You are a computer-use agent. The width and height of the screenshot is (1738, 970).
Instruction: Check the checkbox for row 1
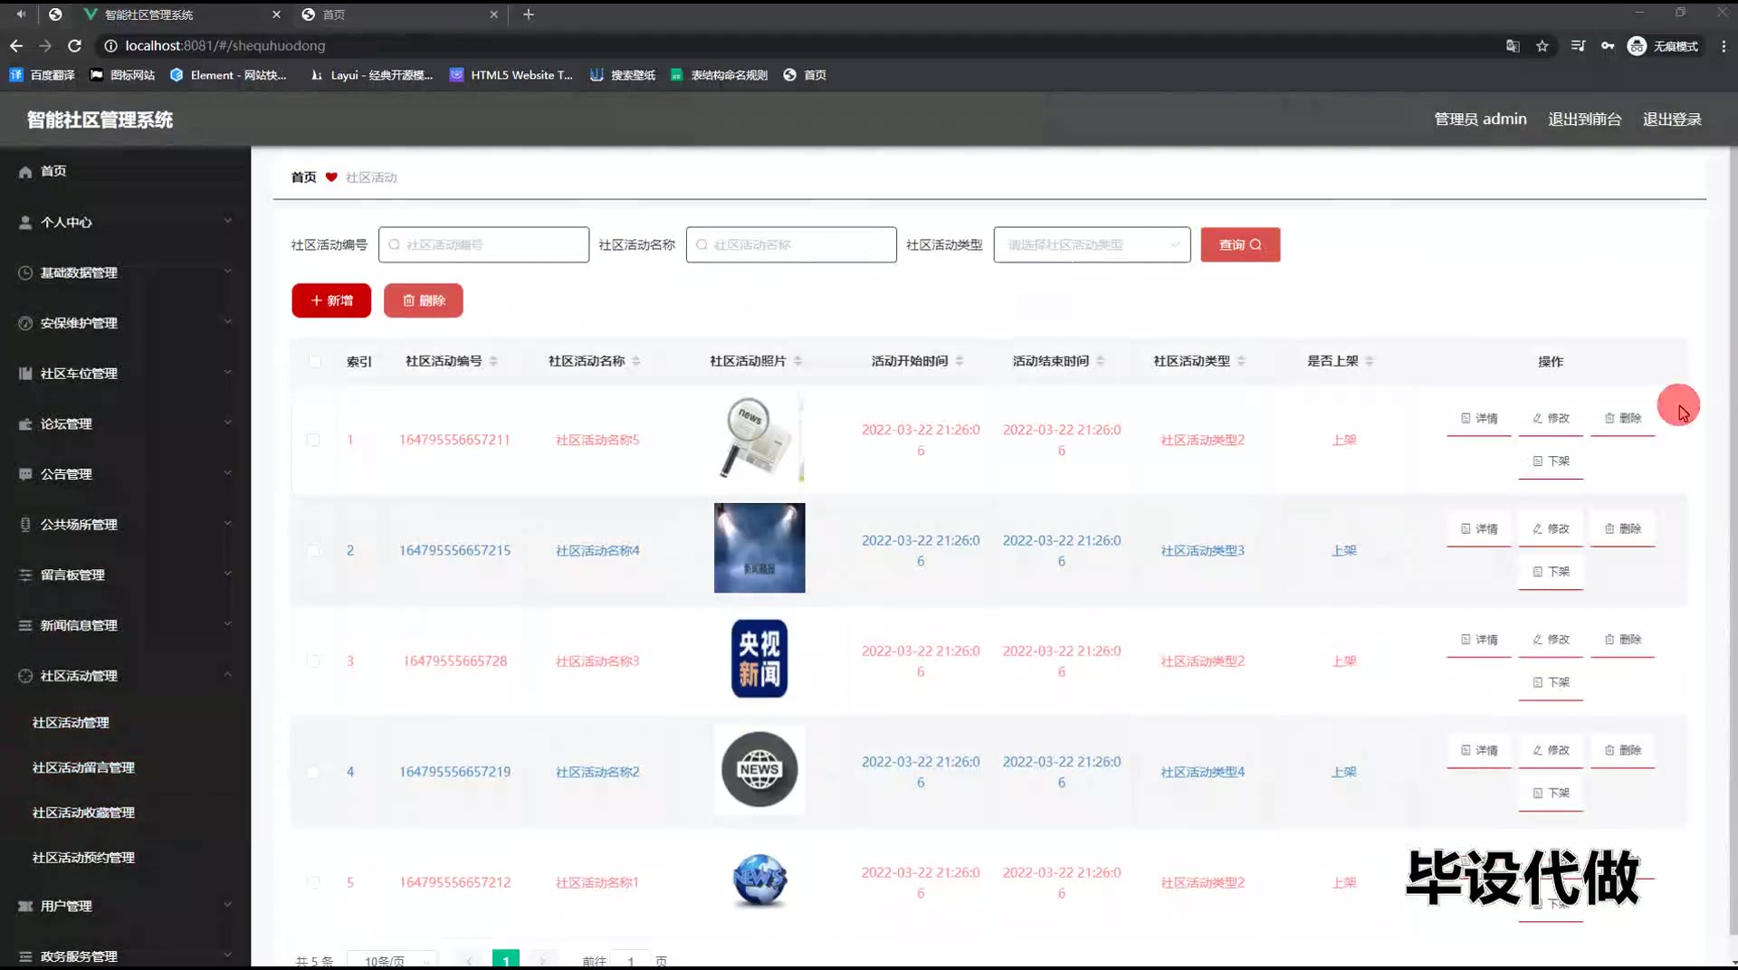point(313,441)
